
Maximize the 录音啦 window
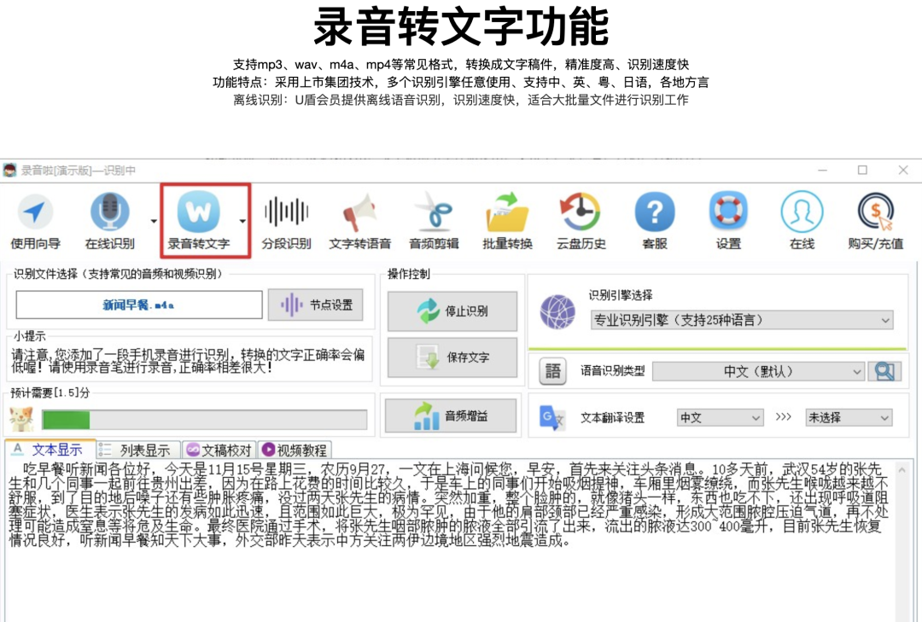862,170
